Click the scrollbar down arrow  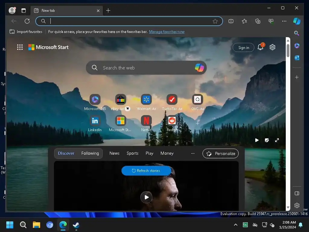288,207
